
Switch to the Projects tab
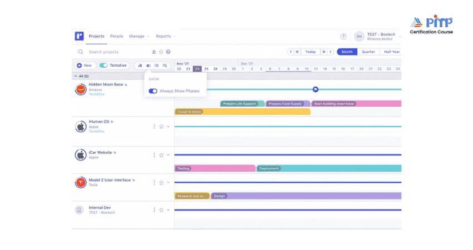pyautogui.click(x=96, y=36)
